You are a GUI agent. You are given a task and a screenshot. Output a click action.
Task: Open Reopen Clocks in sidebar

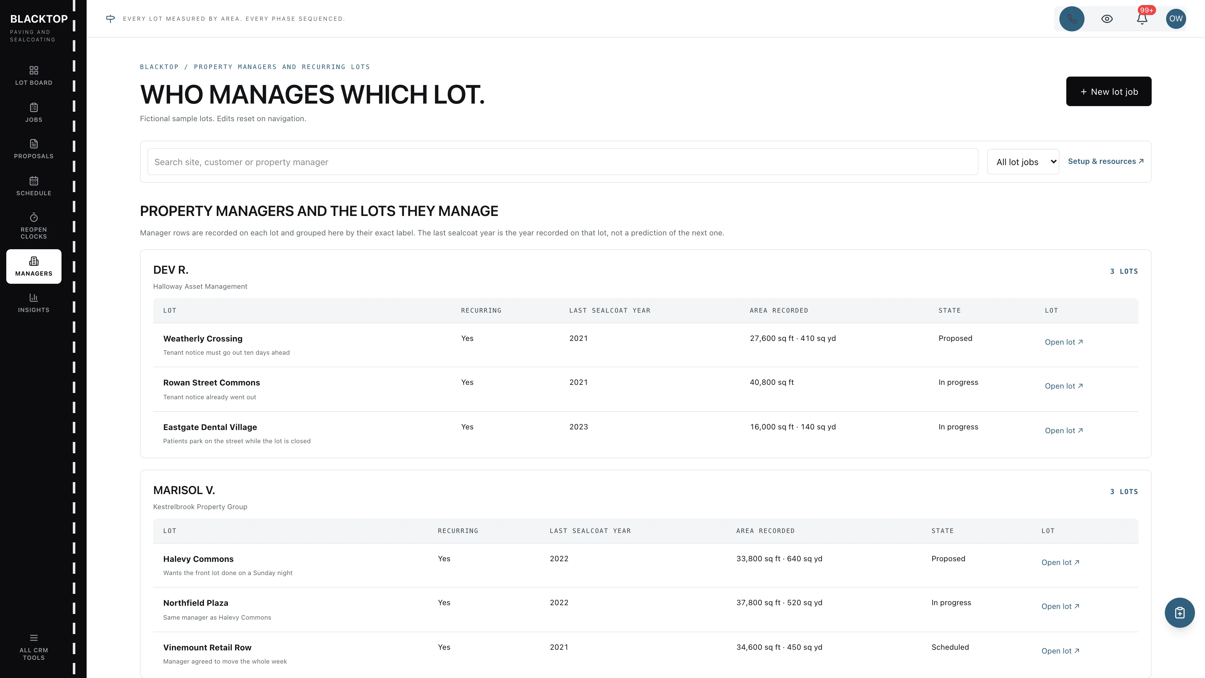34,226
